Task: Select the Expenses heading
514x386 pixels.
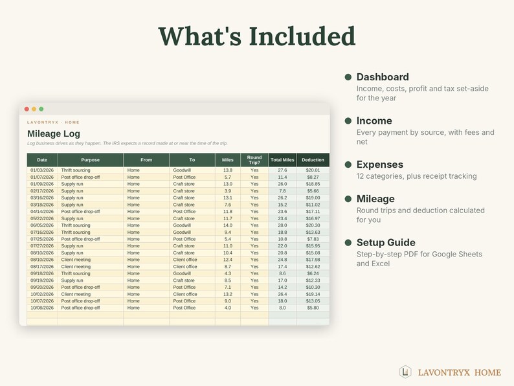Action: tap(379, 165)
